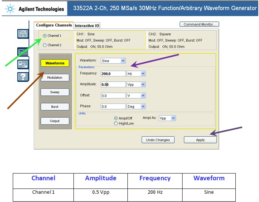Screen dimensions: 259x202
Task: Click the Agilent Technologies starburst logo
Action: click(x=10, y=8)
